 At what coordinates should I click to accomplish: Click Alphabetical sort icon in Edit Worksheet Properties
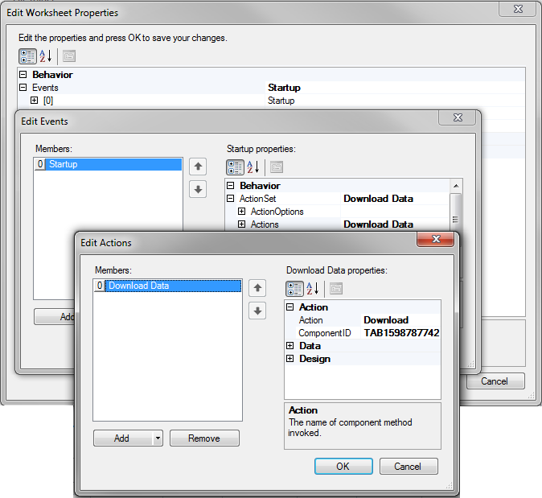point(46,56)
